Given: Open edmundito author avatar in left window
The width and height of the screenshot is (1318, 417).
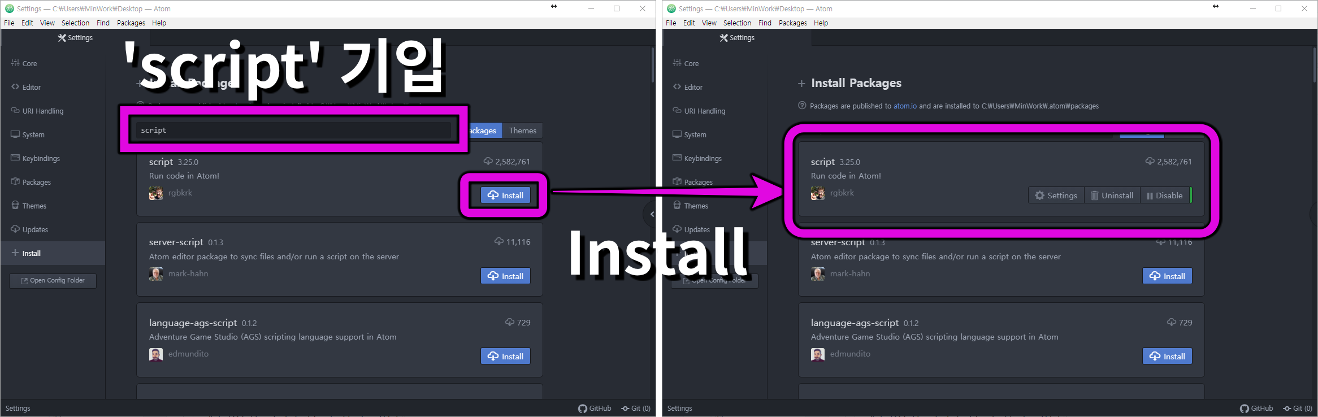Looking at the screenshot, I should pos(156,354).
